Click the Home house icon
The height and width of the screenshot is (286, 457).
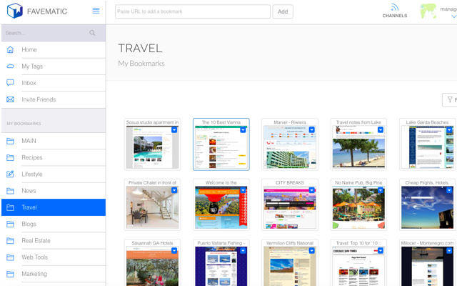tap(10, 49)
